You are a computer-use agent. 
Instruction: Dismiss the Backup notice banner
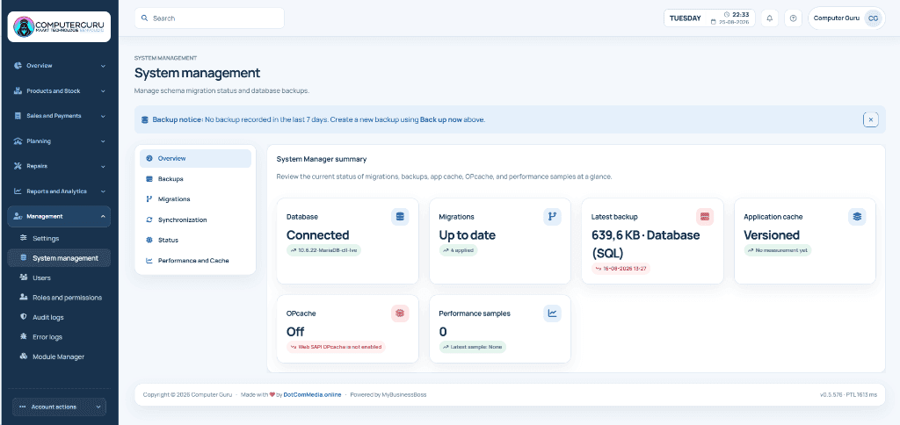[x=871, y=120]
